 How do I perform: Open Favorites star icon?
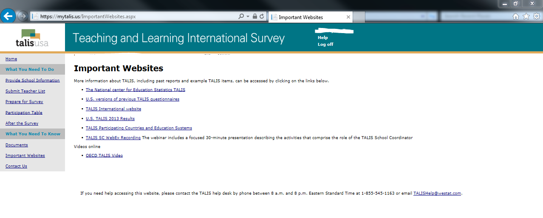pyautogui.click(x=526, y=16)
